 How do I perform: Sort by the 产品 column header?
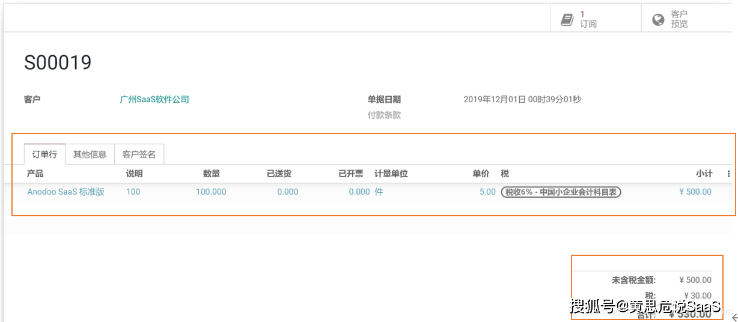click(x=35, y=174)
